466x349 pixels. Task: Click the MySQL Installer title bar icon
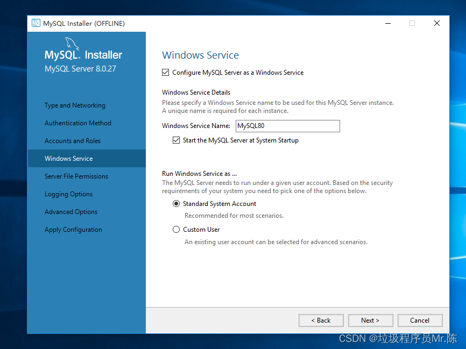[x=36, y=23]
